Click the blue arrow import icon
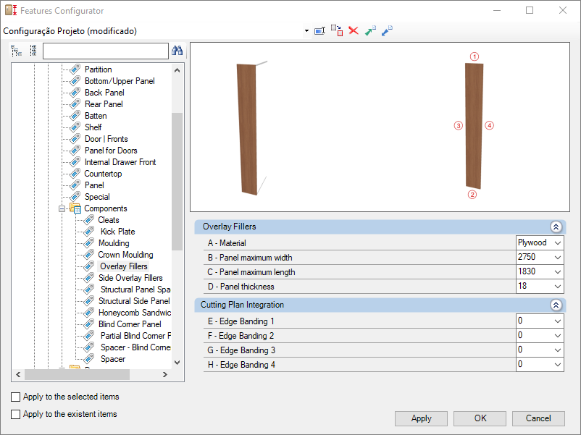 [387, 30]
